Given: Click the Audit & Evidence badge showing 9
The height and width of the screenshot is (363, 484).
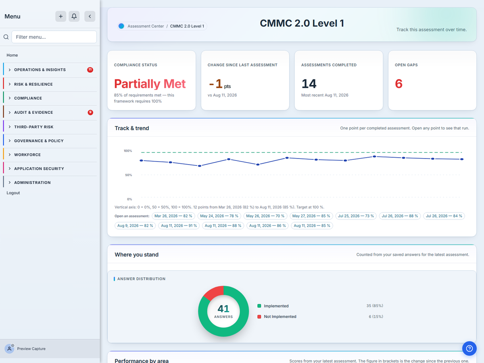Looking at the screenshot, I should (90, 113).
